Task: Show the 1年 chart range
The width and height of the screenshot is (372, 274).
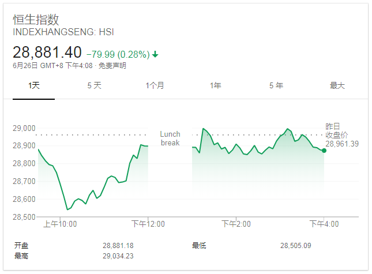Action: click(216, 85)
